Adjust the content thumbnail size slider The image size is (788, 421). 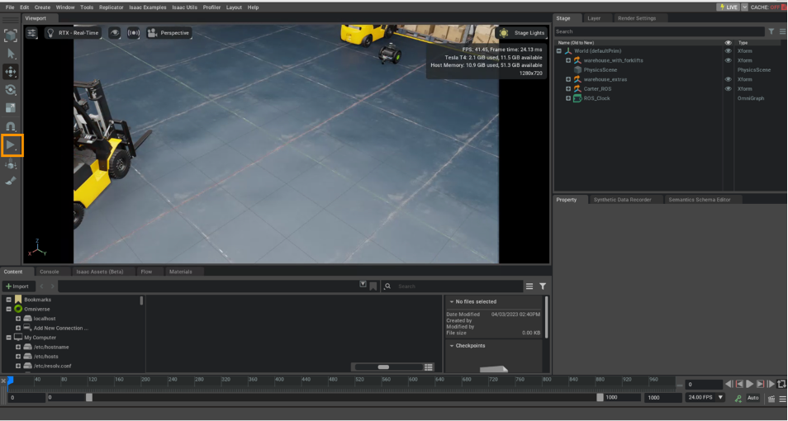tap(383, 367)
